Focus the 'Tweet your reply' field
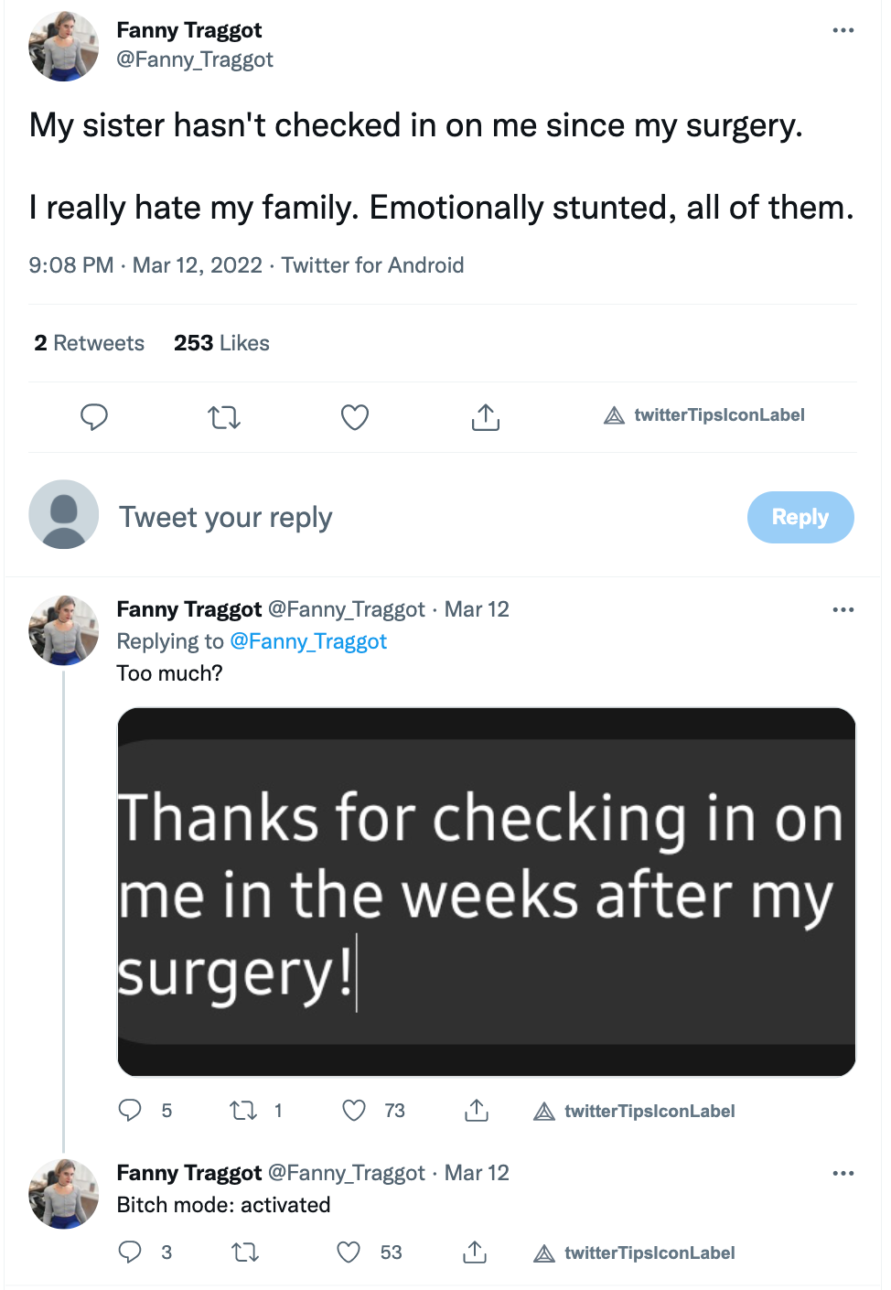 pyautogui.click(x=421, y=517)
